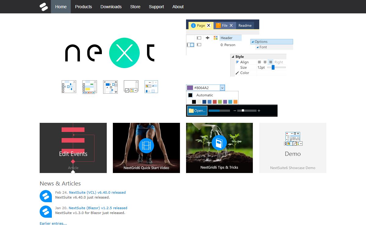366x225 pixels.
Task: Click the Size slider handle at 12pt
Action: (x=273, y=67)
